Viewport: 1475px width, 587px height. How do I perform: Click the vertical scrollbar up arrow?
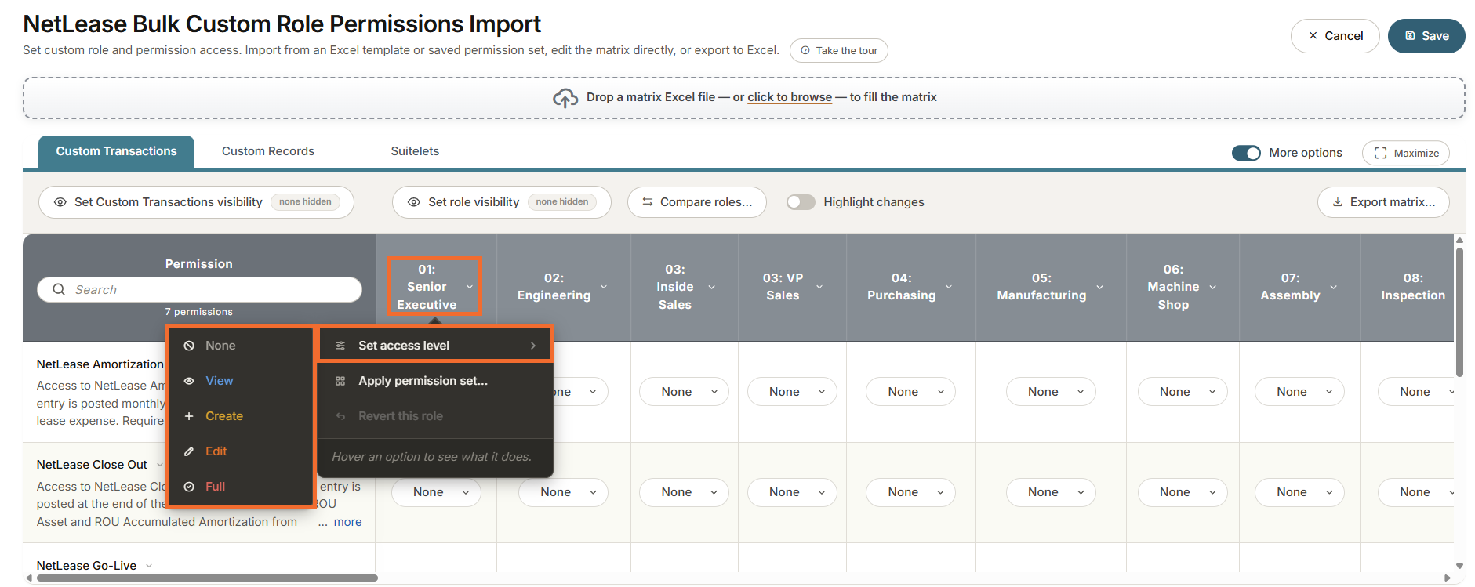pyautogui.click(x=1459, y=240)
